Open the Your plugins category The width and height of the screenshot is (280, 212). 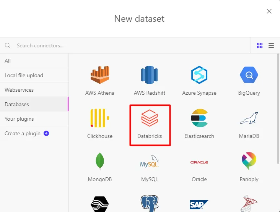click(x=34, y=119)
